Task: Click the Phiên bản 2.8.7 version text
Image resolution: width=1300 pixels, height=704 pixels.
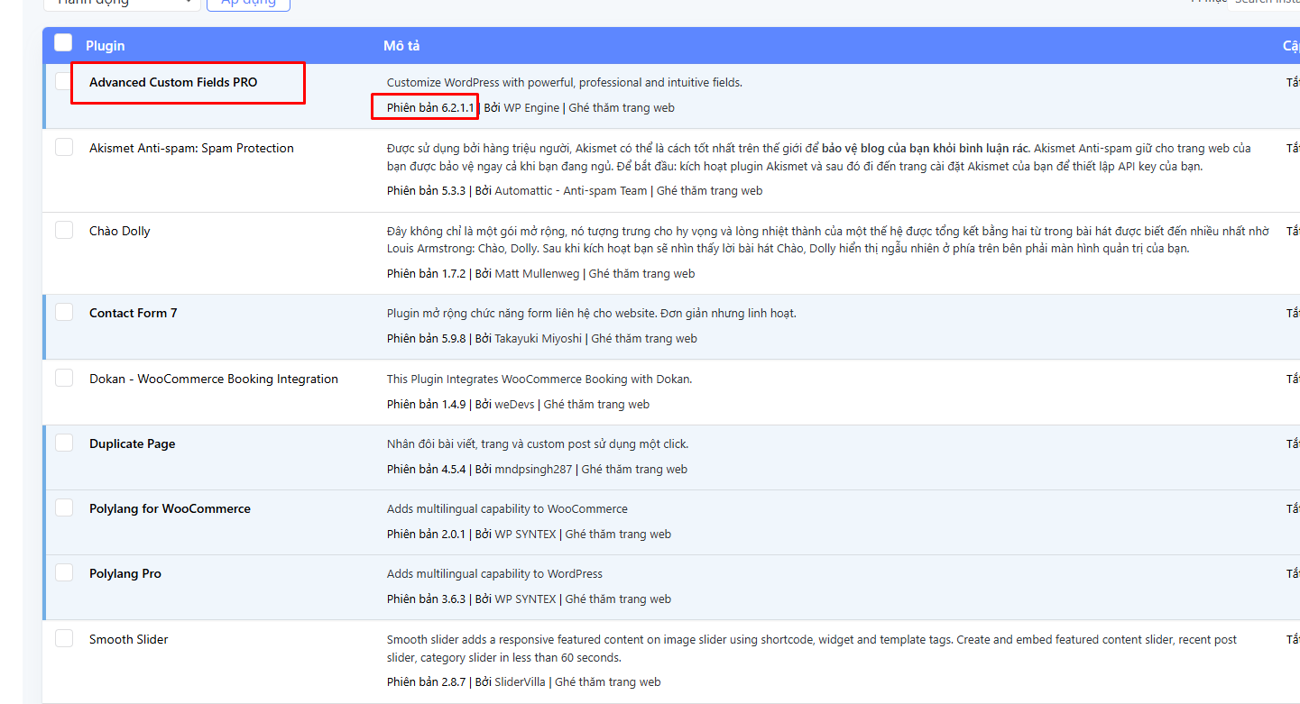Action: [x=426, y=682]
